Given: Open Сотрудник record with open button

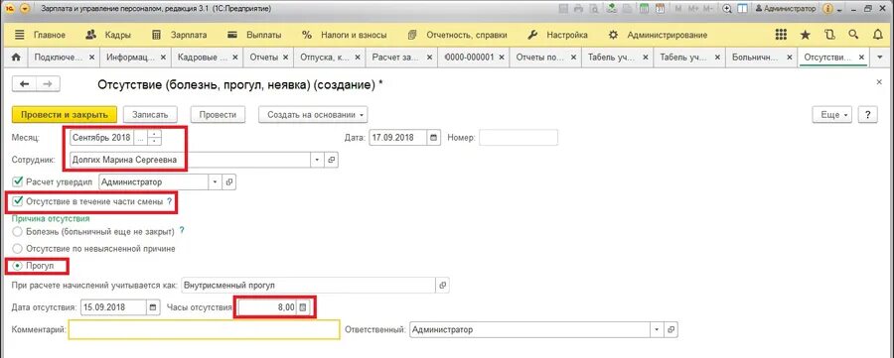Looking at the screenshot, I should [331, 160].
